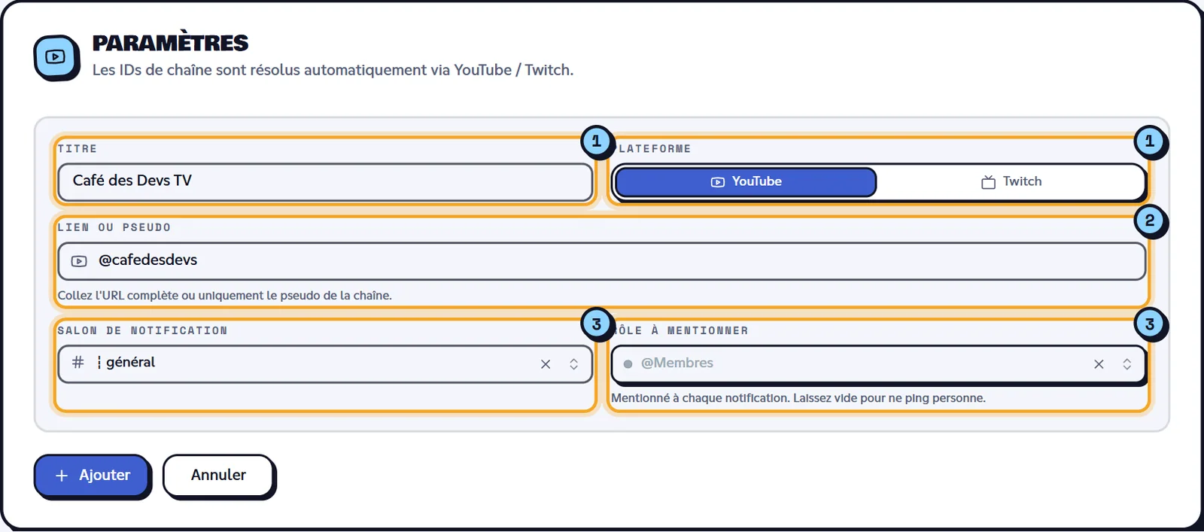The image size is (1204, 532).
Task: Select the Twitch platform option
Action: tap(1011, 182)
